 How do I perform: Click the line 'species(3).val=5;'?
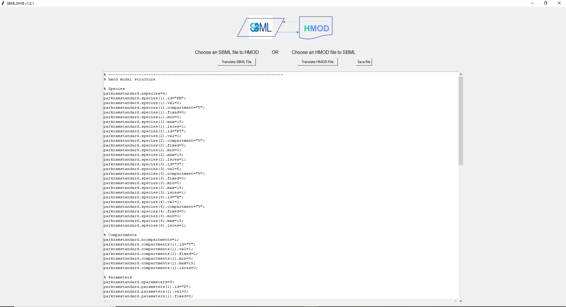(x=142, y=169)
